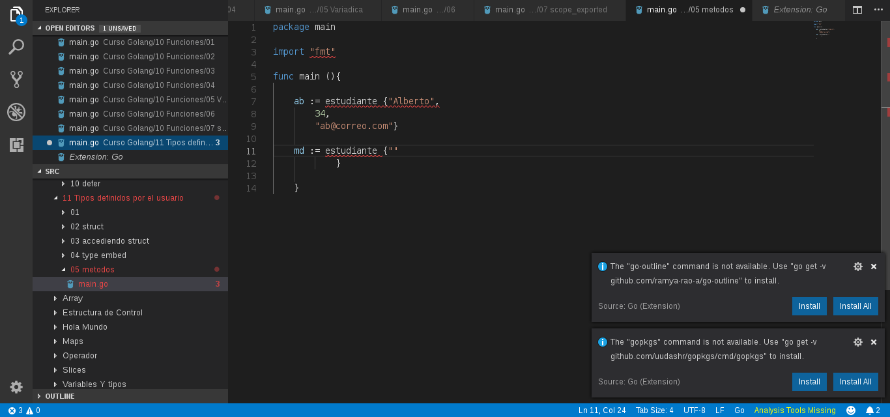Dismiss the go-outline notification
Image resolution: width=890 pixels, height=417 pixels.
coord(874,266)
